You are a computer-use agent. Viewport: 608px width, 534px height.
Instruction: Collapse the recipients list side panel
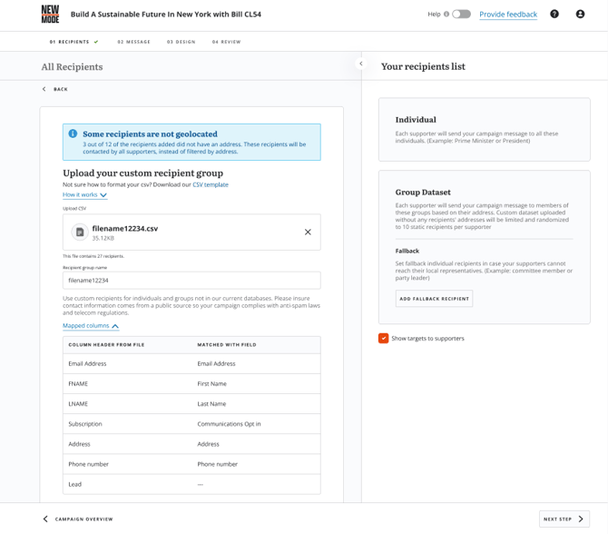[x=361, y=64]
